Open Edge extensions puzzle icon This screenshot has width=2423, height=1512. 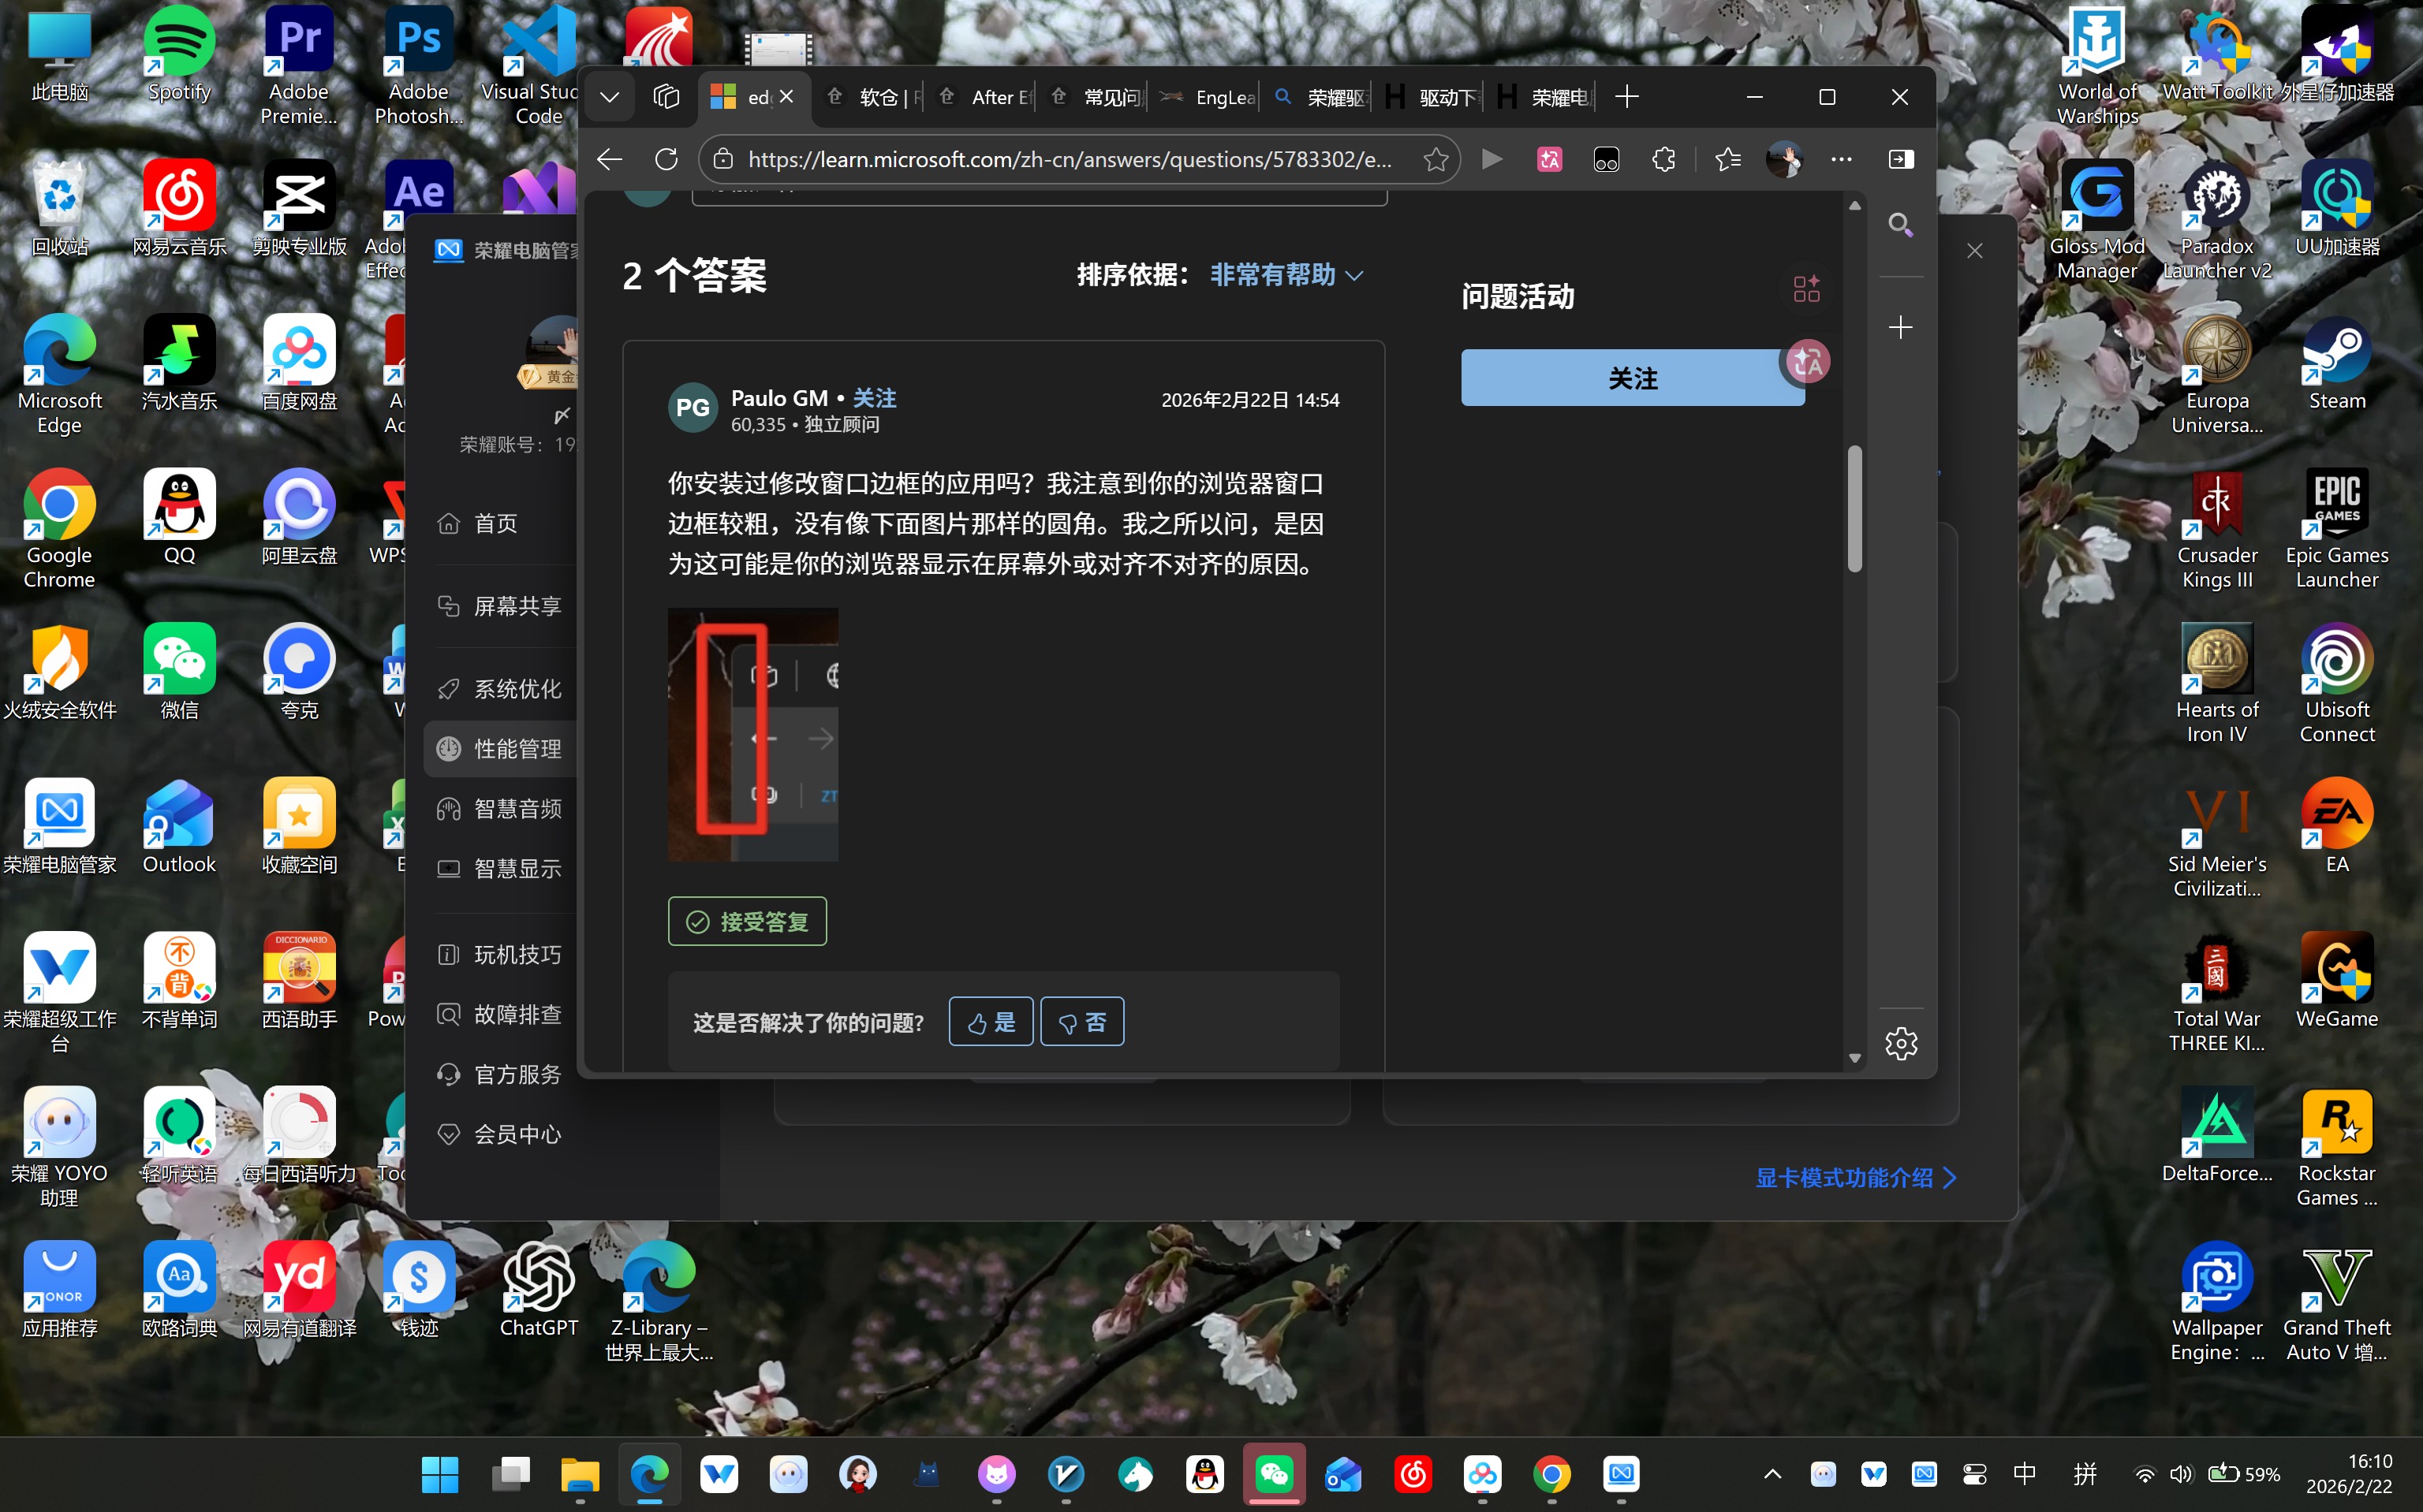[x=1663, y=159]
